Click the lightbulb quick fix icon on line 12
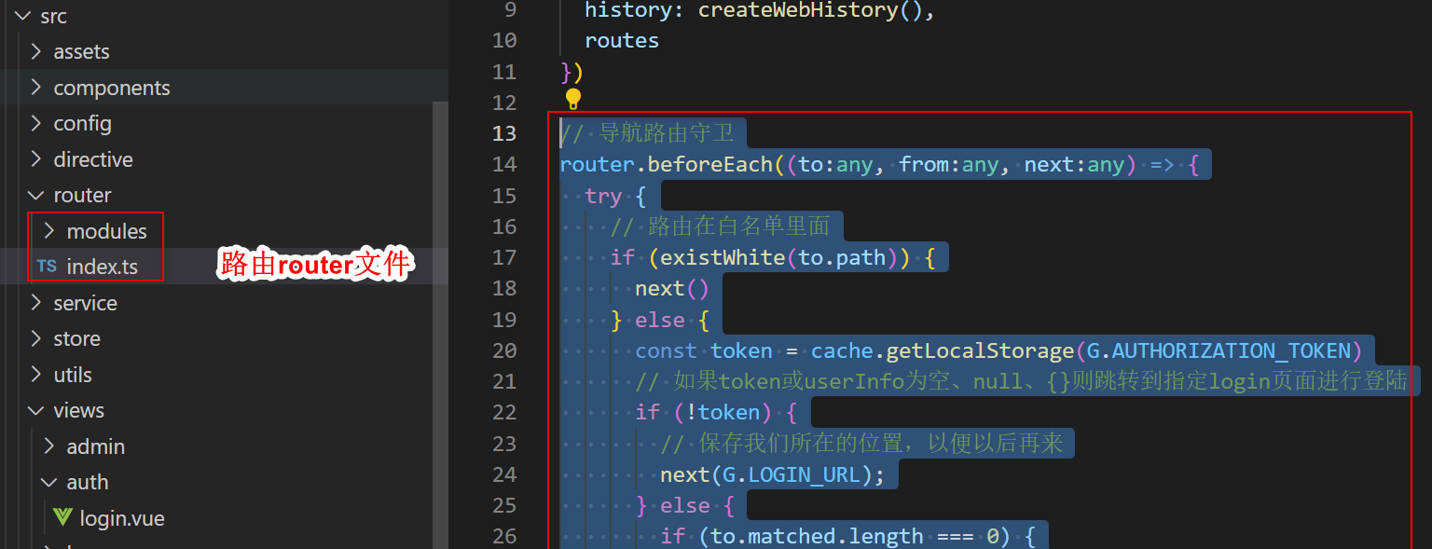The height and width of the screenshot is (549, 1432). pyautogui.click(x=572, y=99)
